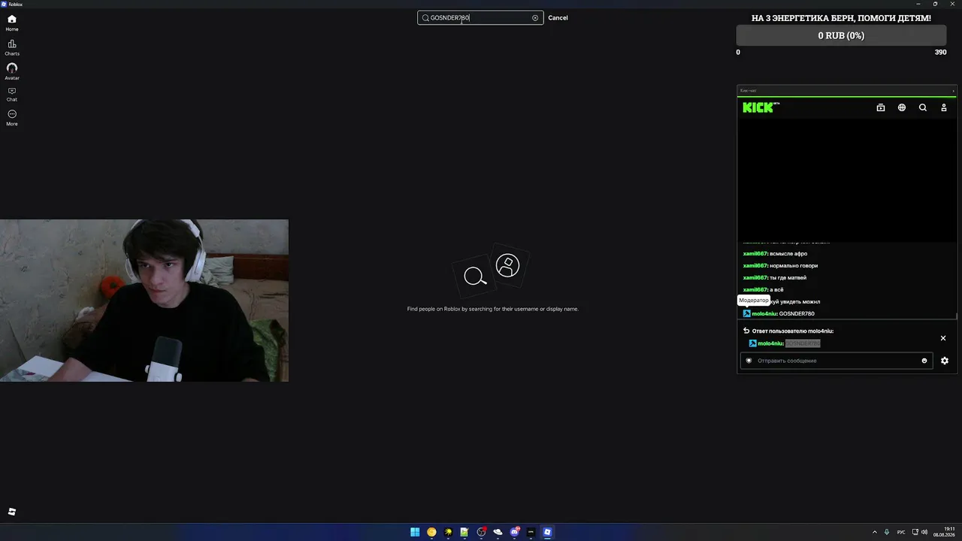Click molo4niu username in the chat list

pyautogui.click(x=764, y=313)
